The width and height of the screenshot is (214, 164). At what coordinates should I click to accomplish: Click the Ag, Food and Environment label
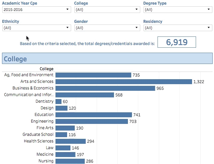(29, 75)
